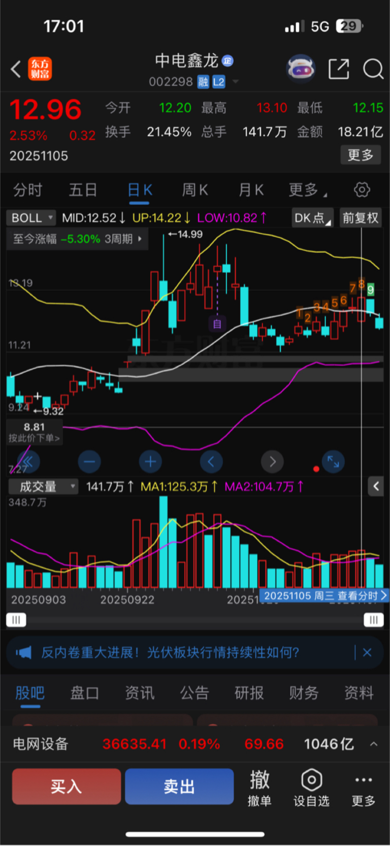390x846 pixels.
Task: Open the 财务 tab
Action: (x=304, y=693)
